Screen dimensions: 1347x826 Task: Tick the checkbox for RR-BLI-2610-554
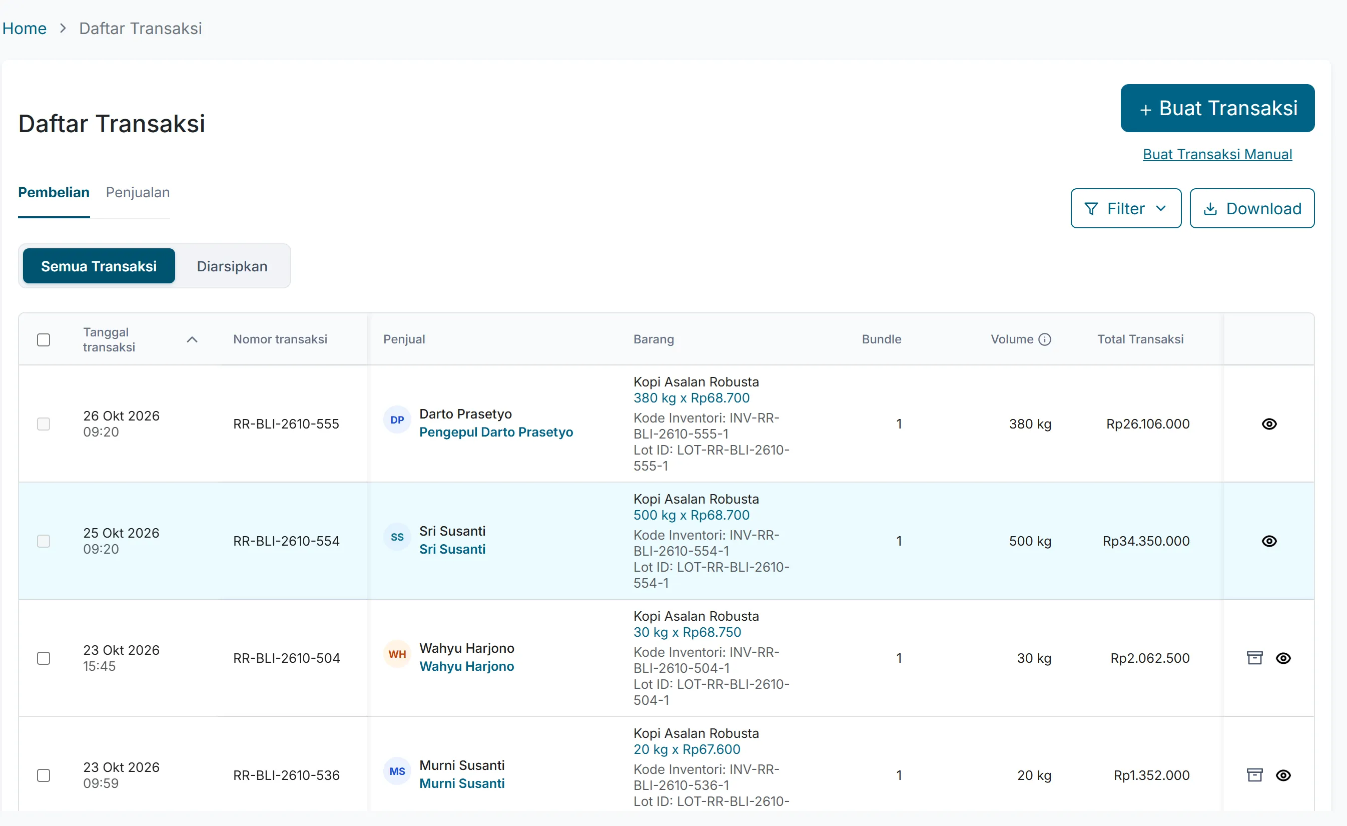click(x=44, y=541)
